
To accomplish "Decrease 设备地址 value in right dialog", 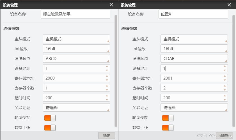I will tap(225, 70).
